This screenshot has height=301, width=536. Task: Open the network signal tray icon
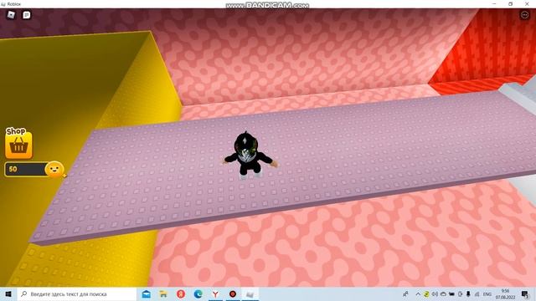click(477, 293)
